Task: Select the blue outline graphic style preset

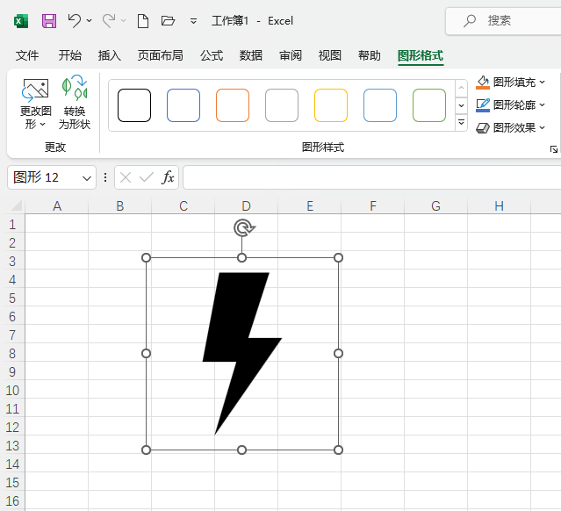Action: pyautogui.click(x=183, y=105)
